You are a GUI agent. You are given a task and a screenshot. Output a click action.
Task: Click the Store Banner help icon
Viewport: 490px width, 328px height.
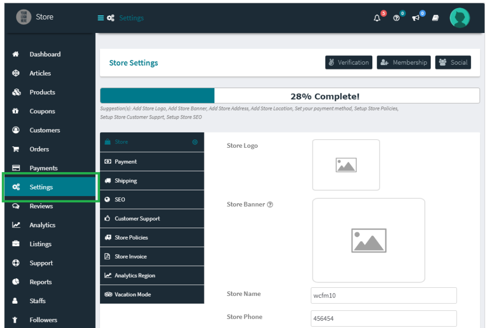[270, 205]
